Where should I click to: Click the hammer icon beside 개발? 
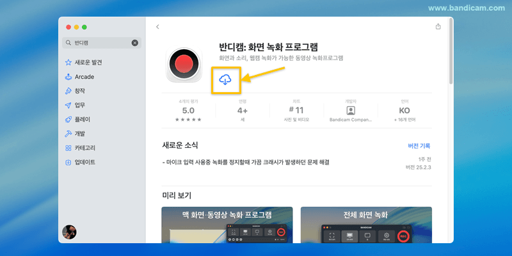click(x=68, y=134)
